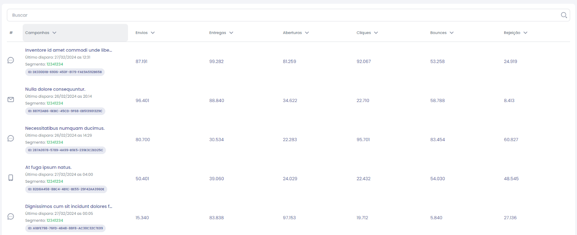Image resolution: width=577 pixels, height=235 pixels.
Task: Click segment 12341234 under At fuga campaign
Action: (x=55, y=181)
